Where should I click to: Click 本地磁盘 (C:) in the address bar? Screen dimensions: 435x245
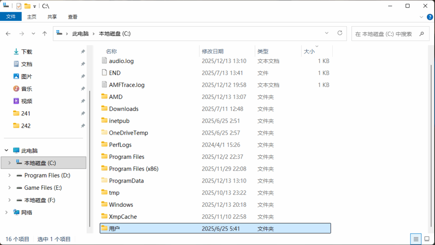[115, 34]
